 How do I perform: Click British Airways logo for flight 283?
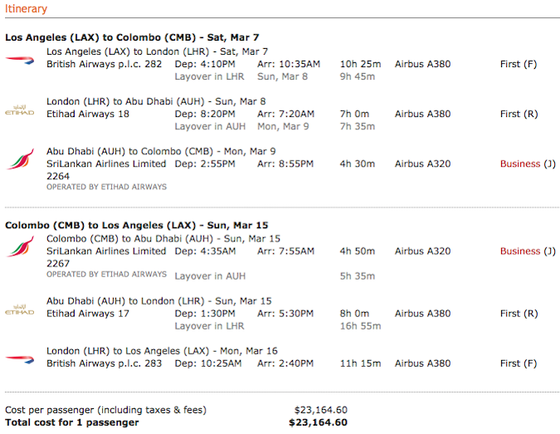18,358
